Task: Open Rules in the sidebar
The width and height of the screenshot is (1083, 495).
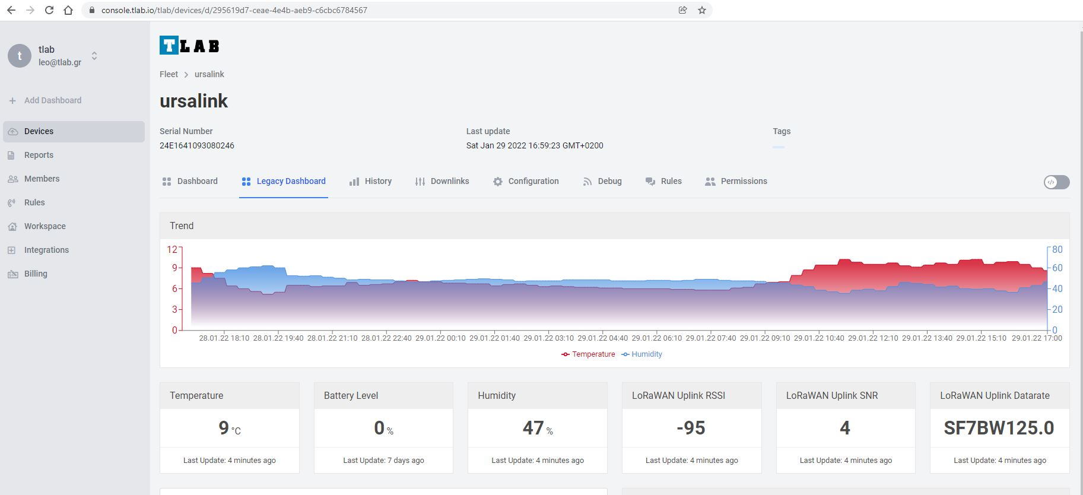Action: (74, 202)
